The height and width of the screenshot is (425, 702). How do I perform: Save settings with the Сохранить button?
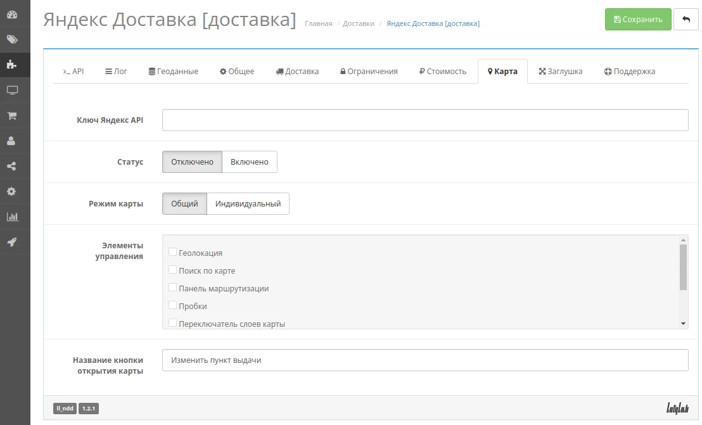click(x=638, y=19)
